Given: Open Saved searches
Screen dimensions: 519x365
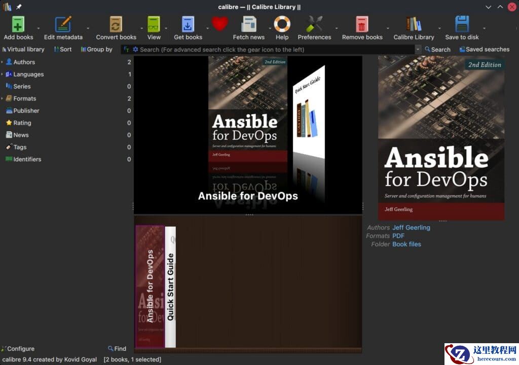Looking at the screenshot, I should pyautogui.click(x=485, y=49).
